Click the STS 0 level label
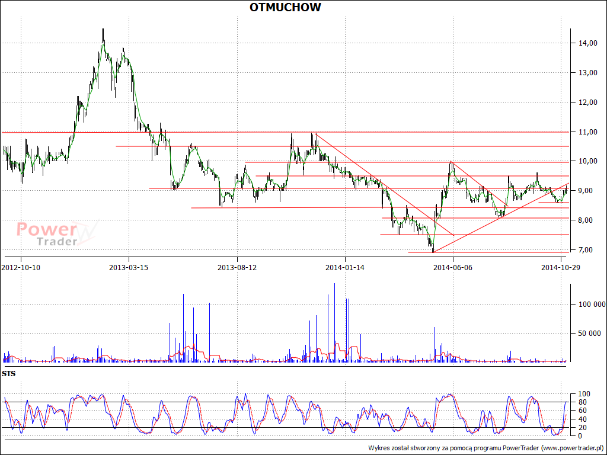The image size is (607, 455). coord(580,436)
